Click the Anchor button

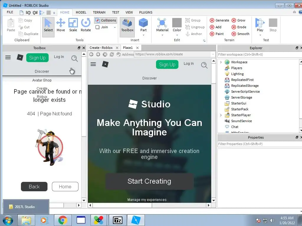[194, 34]
